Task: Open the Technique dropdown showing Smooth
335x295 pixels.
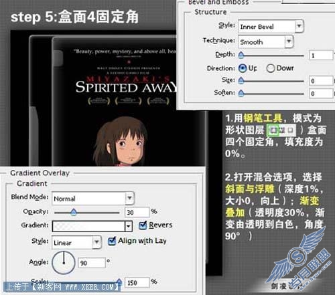Action: [x=265, y=41]
